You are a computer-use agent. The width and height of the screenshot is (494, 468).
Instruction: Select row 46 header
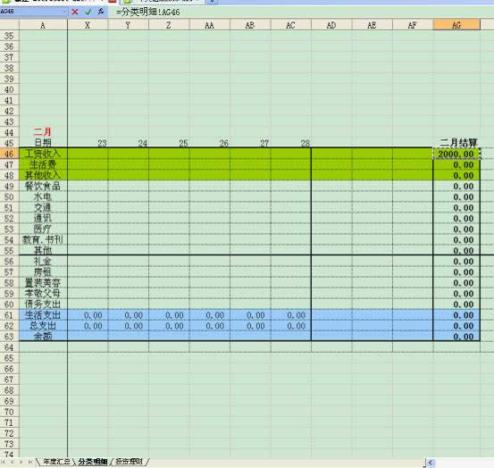[x=10, y=154]
